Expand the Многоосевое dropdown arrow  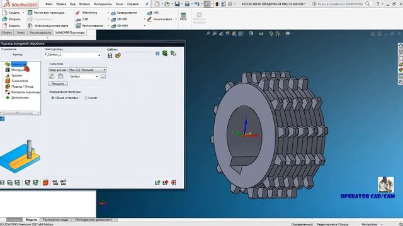tap(176, 19)
